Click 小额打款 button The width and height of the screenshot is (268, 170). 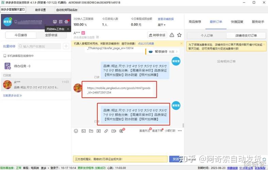(x=170, y=131)
